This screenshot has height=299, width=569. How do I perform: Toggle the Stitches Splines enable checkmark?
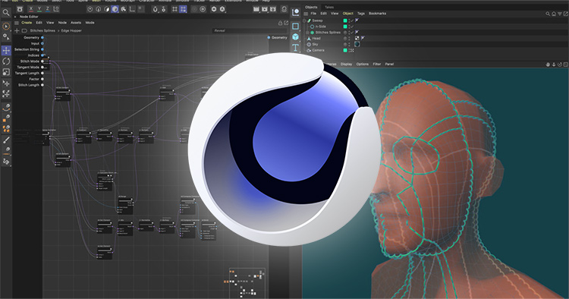[351, 33]
